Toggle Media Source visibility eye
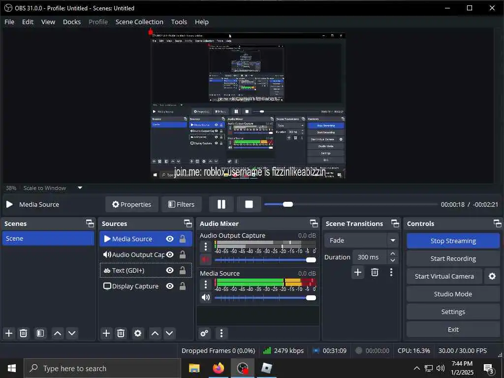Viewport: 504px width, 378px height. (x=170, y=239)
